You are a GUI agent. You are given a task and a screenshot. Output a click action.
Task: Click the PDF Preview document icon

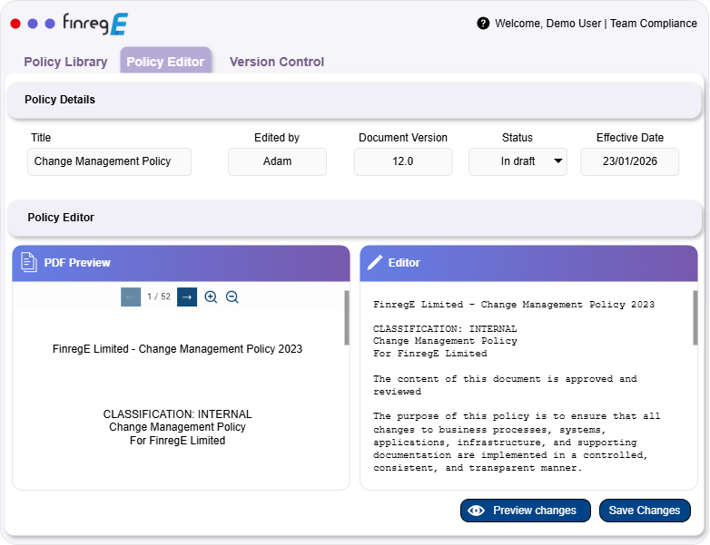coord(29,263)
